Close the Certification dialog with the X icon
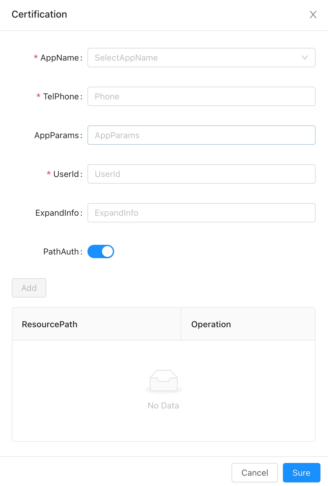Image resolution: width=328 pixels, height=486 pixels. point(313,15)
